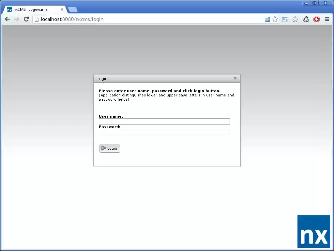Image resolution: width=334 pixels, height=251 pixels.
Task: Click the page document icon in address bar
Action: pos(36,19)
